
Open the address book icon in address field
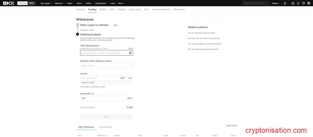point(130,53)
